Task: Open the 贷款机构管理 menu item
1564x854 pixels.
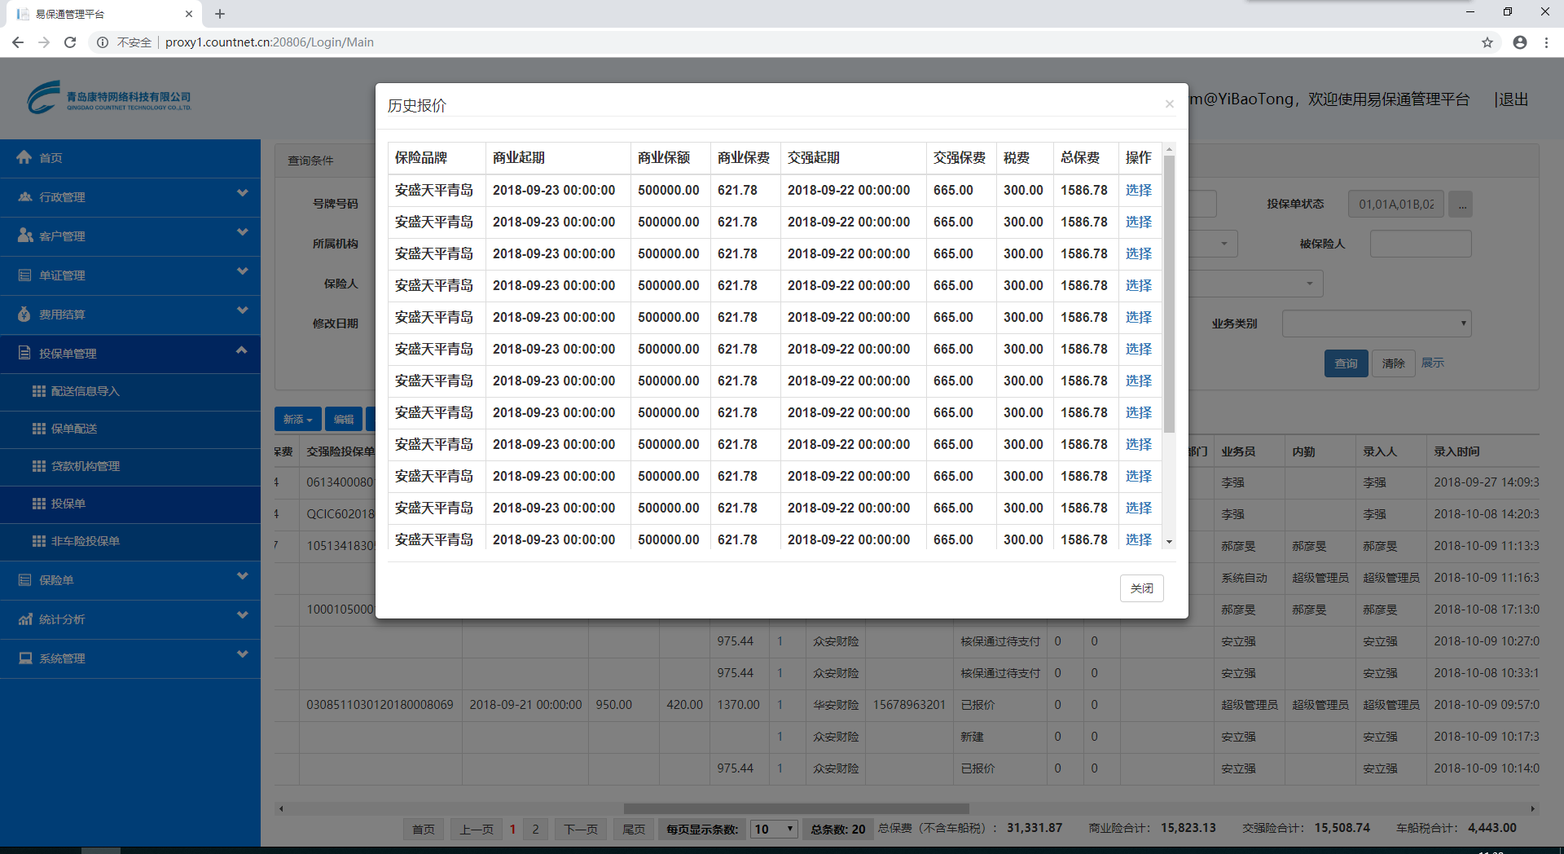Action: 85,466
